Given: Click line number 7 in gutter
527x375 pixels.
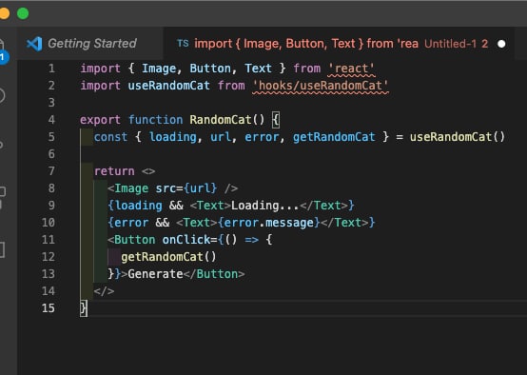Looking at the screenshot, I should (51, 171).
